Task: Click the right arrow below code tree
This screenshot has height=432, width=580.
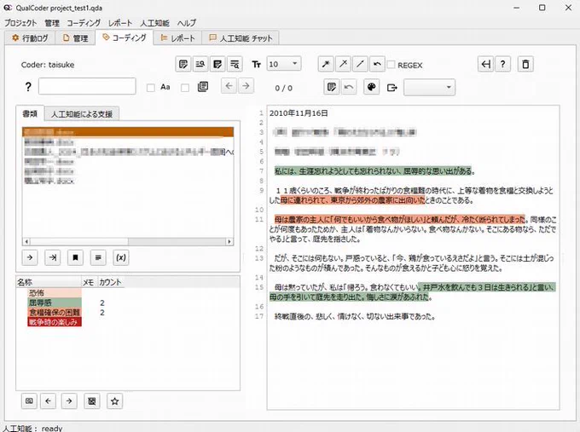Action: click(x=69, y=401)
